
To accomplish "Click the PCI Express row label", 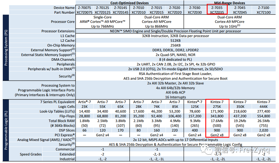I will point(65,135).
